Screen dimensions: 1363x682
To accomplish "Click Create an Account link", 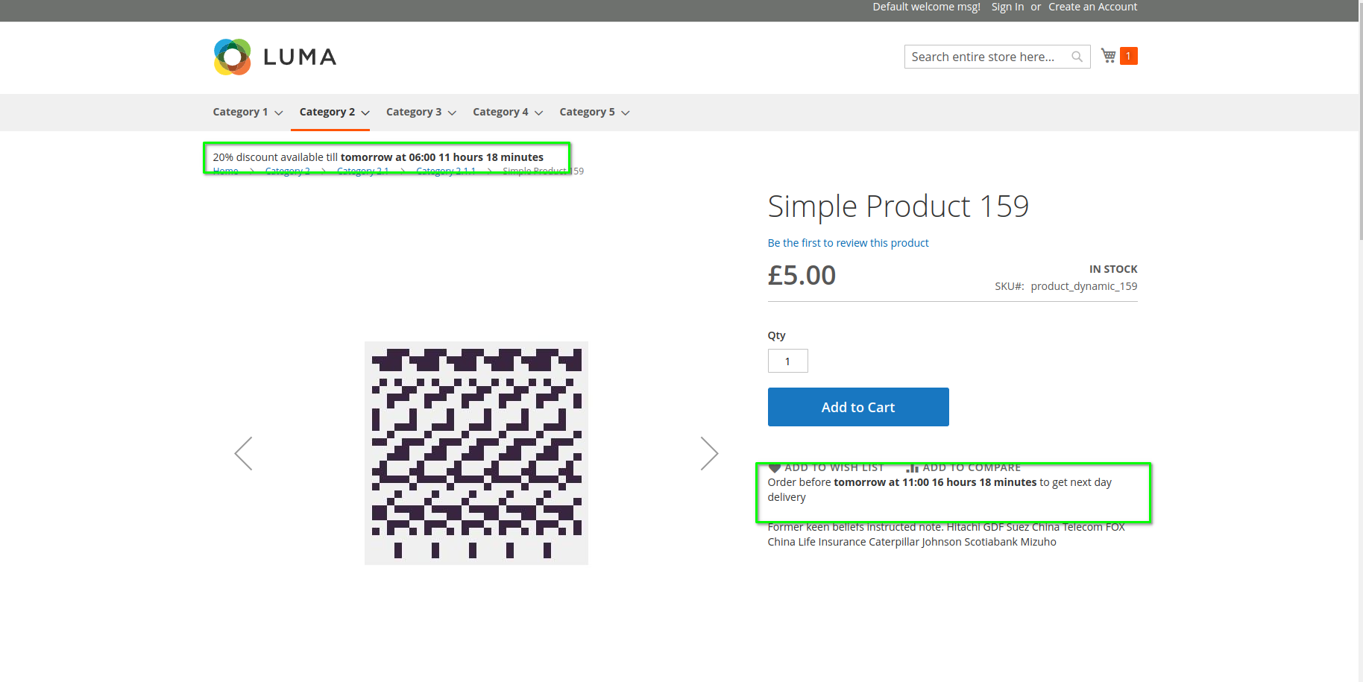I will pyautogui.click(x=1093, y=7).
